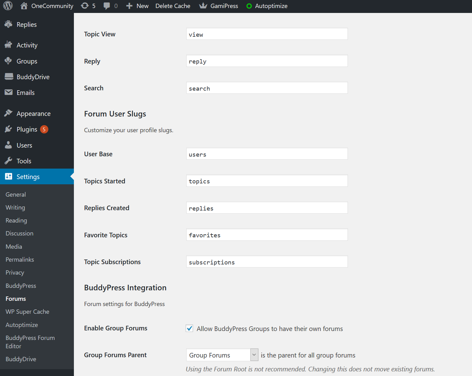Image resolution: width=472 pixels, height=376 pixels.
Task: Open Autoptimize settings submenu item
Action: [x=22, y=325]
